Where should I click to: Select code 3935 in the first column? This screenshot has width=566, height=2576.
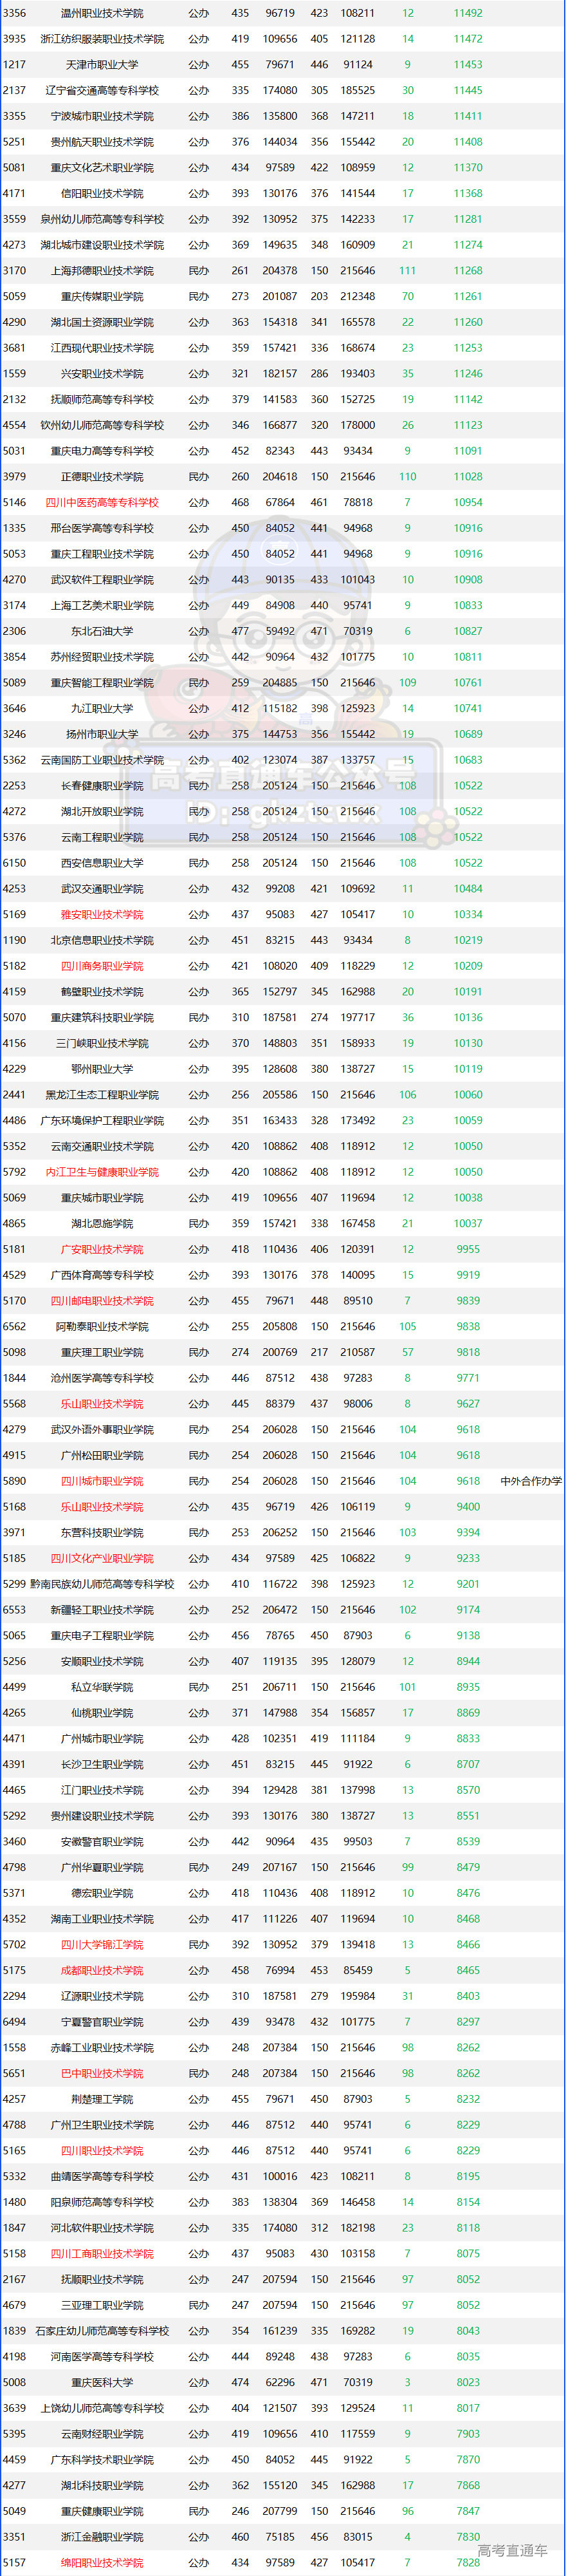pyautogui.click(x=14, y=39)
